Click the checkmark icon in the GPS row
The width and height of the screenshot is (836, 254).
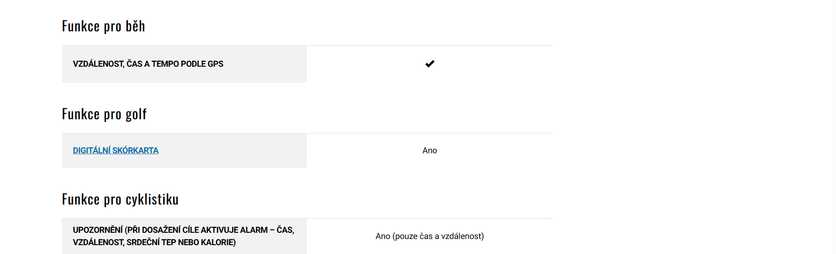(x=430, y=64)
